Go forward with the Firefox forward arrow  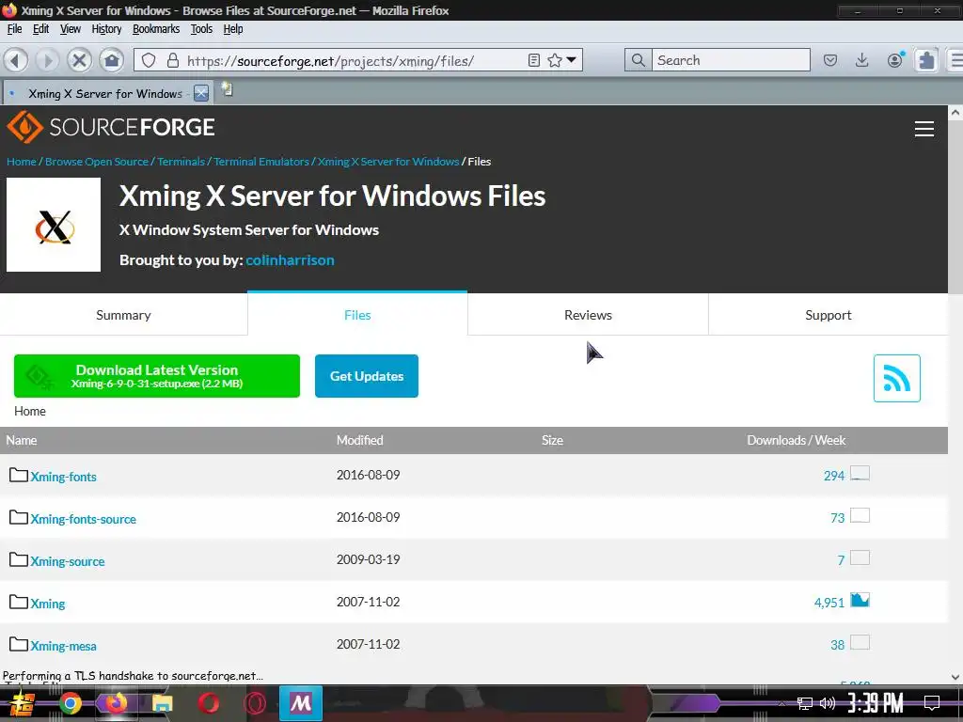[47, 60]
